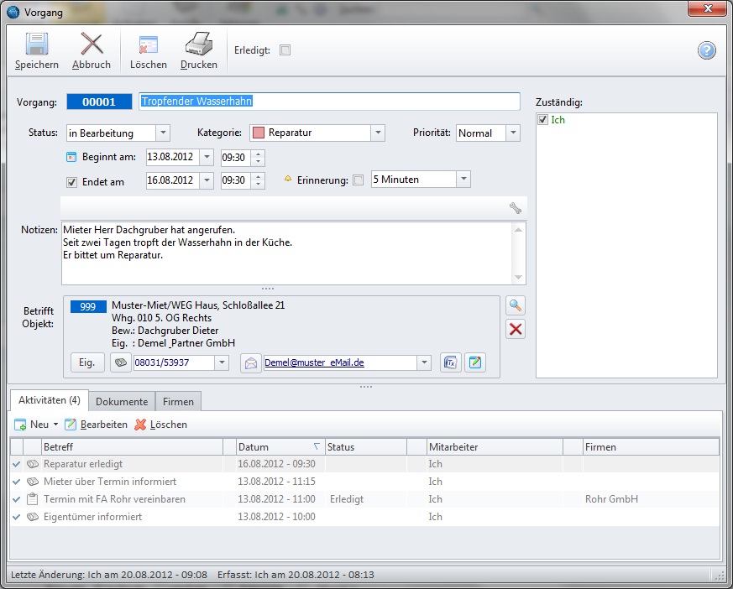
Task: Uncheck the Endet am checkbox
Action: 71,182
